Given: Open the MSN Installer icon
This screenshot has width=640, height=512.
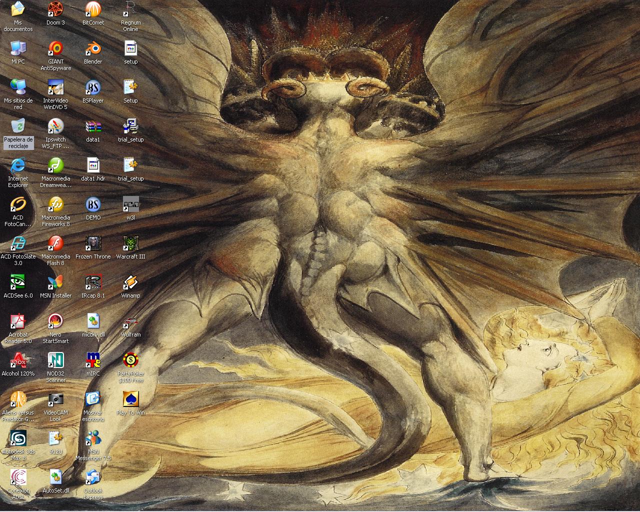Looking at the screenshot, I should (x=55, y=282).
